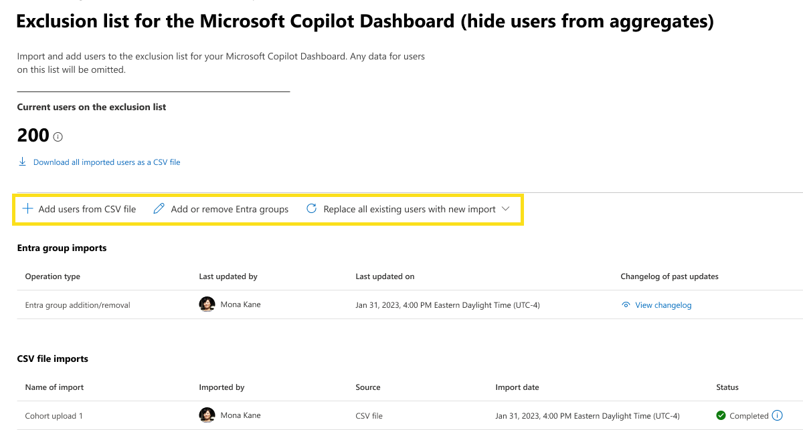This screenshot has width=803, height=430.
Task: Click the green Completed checkmark icon
Action: coord(721,415)
